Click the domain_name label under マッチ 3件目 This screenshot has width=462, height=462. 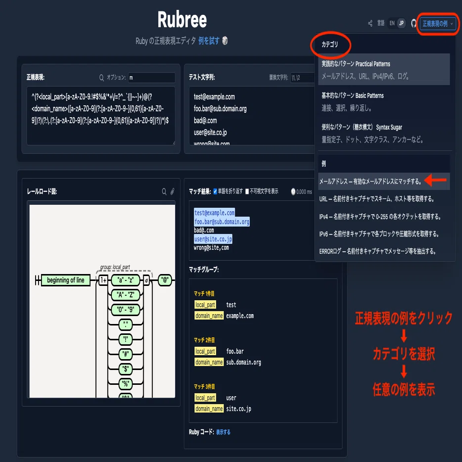tap(209, 409)
